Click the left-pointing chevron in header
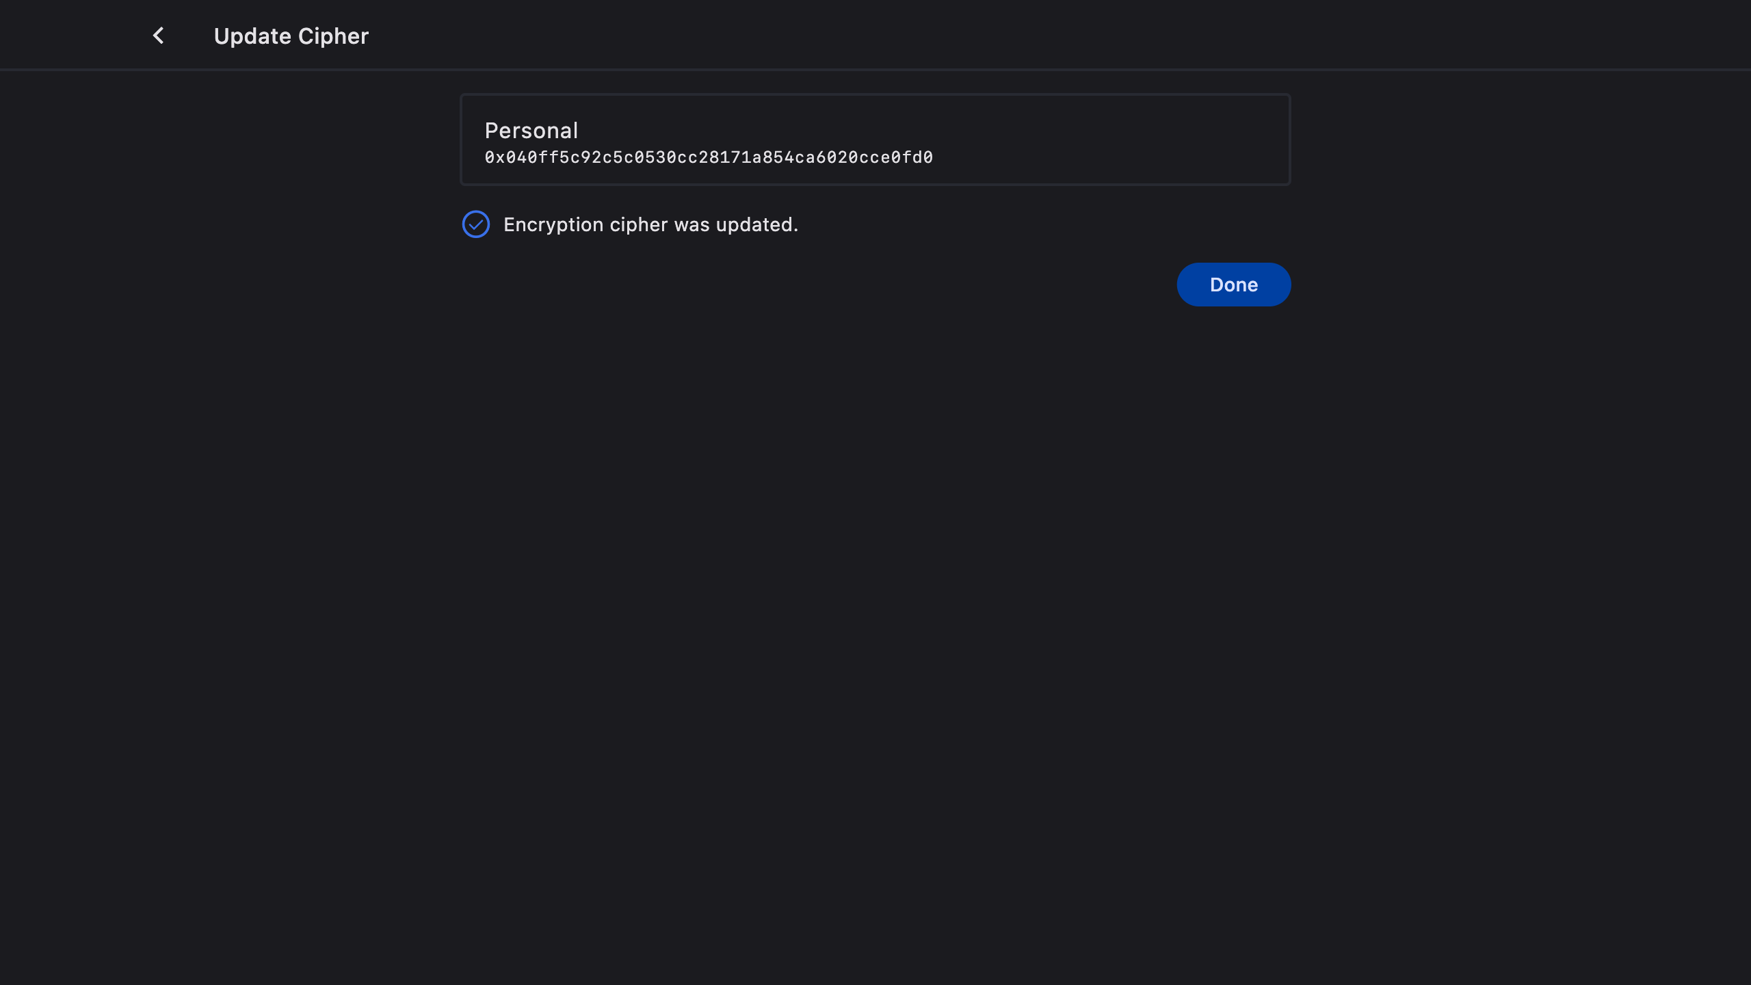1751x985 pixels. click(158, 36)
